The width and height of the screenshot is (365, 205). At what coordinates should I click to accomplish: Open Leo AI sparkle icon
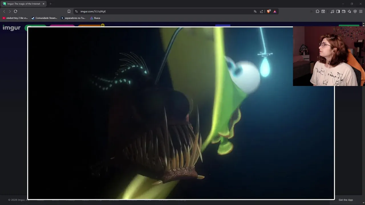click(x=349, y=11)
